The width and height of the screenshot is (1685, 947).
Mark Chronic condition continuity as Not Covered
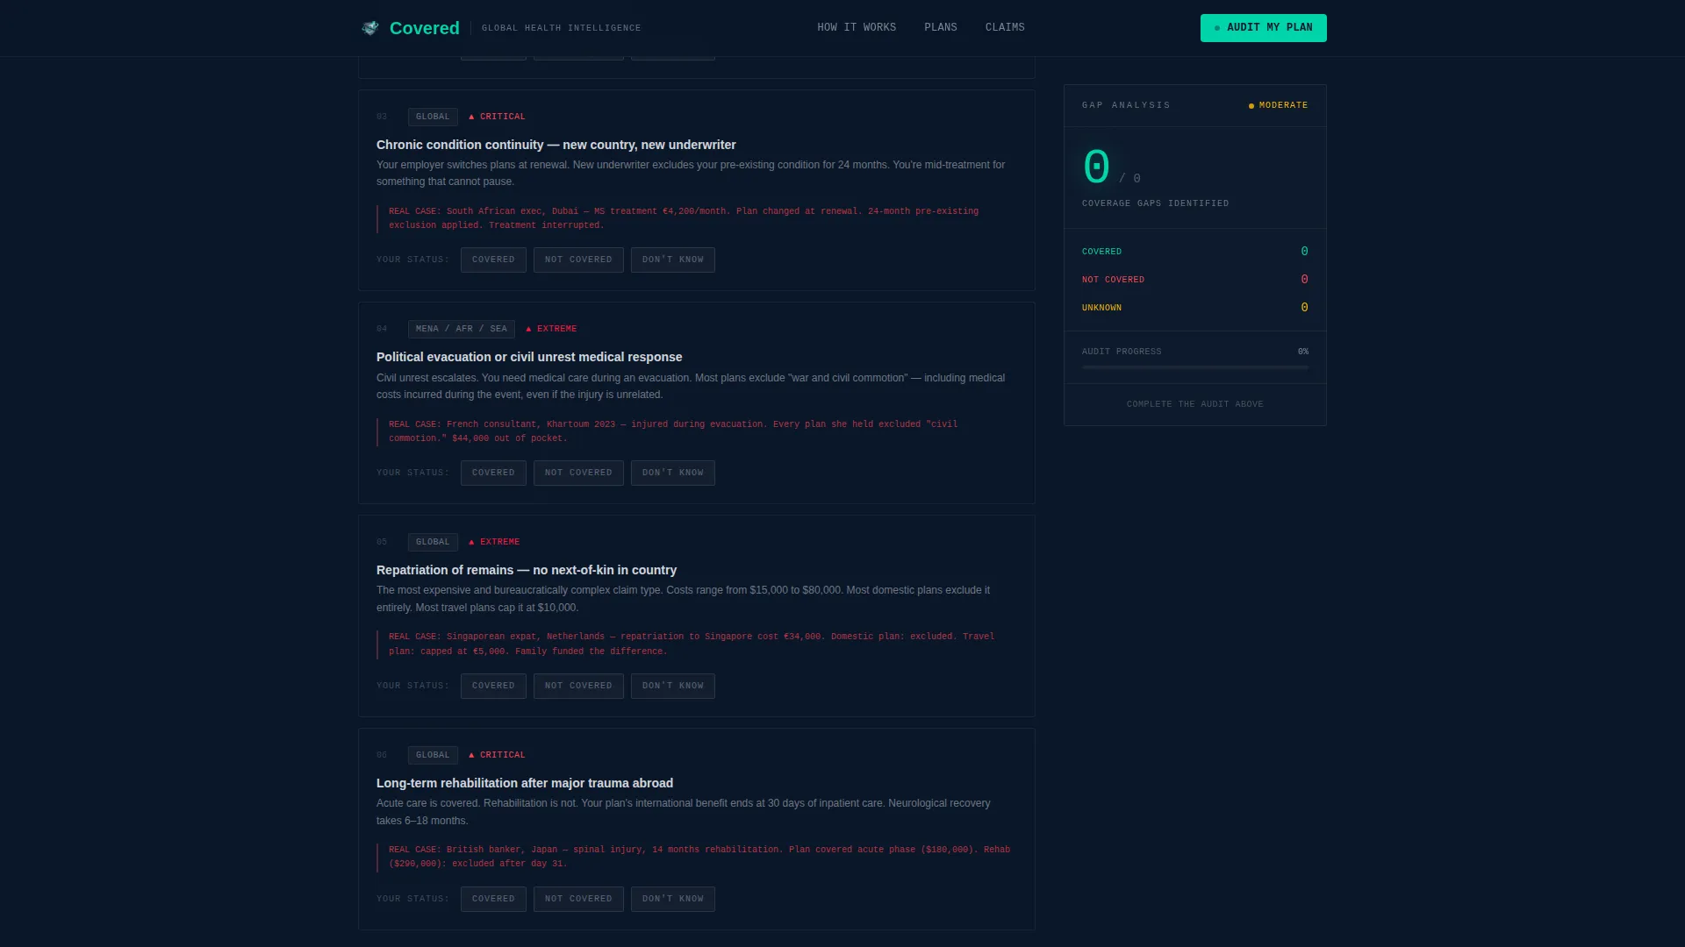coord(578,260)
